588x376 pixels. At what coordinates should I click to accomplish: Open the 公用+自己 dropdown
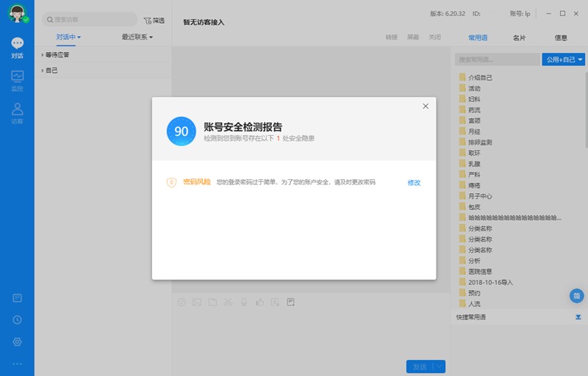563,59
